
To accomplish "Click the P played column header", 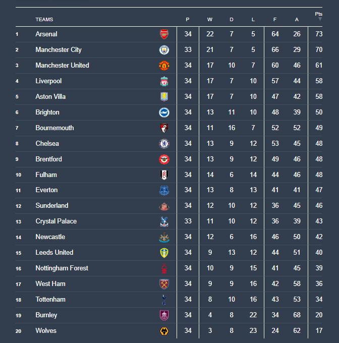I will coord(188,20).
